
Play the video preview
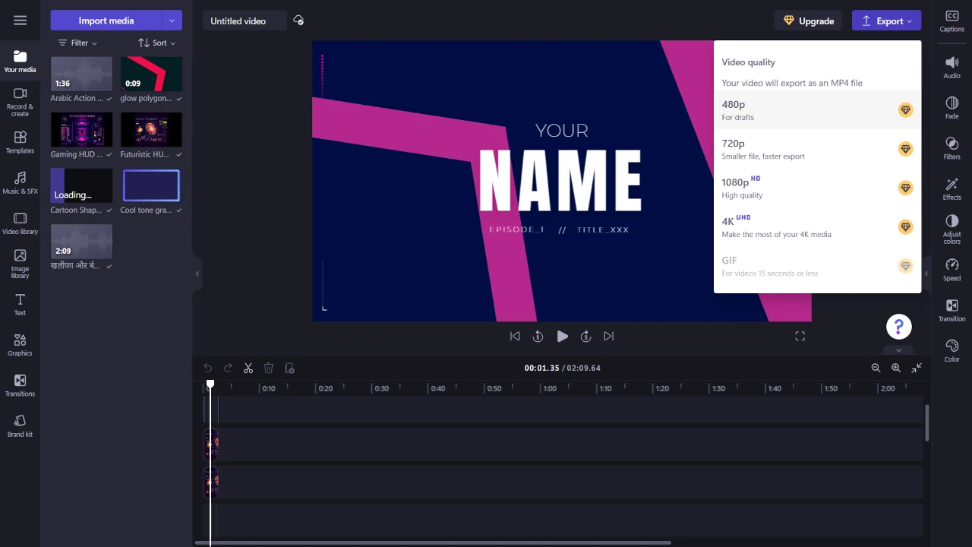[x=562, y=336]
